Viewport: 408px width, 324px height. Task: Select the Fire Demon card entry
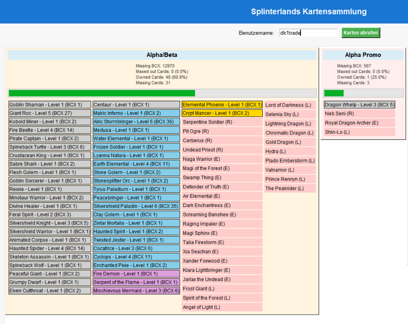coord(136,274)
